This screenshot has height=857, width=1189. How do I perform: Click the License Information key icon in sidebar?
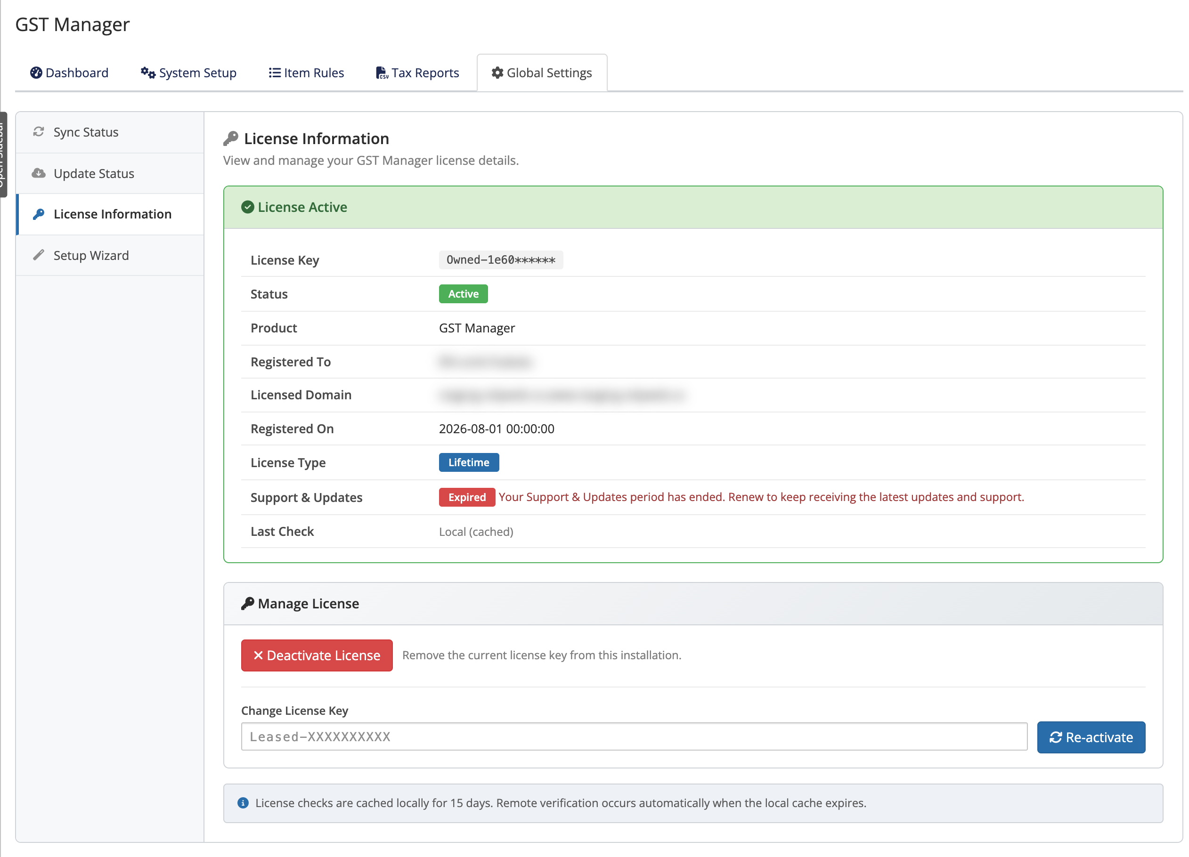pyautogui.click(x=38, y=214)
